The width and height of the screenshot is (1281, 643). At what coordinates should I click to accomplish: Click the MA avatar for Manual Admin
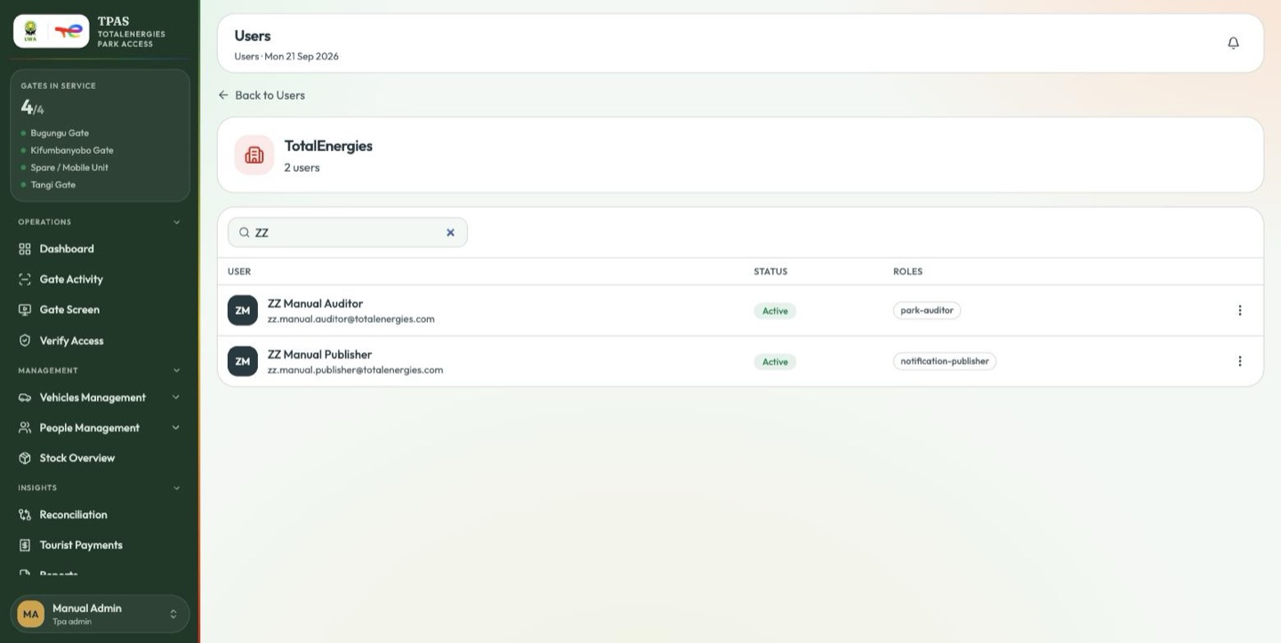point(31,614)
